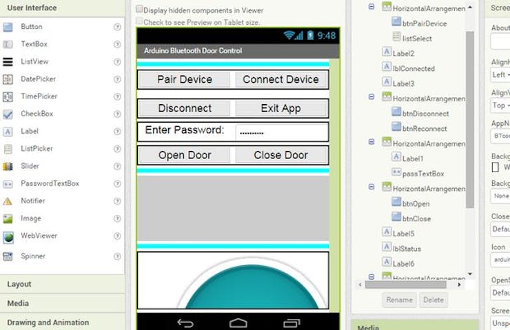Select the Disconnect button in viewer
This screenshot has width=510, height=330.
click(x=185, y=108)
